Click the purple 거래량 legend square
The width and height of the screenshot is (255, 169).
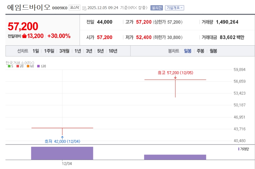239,149
